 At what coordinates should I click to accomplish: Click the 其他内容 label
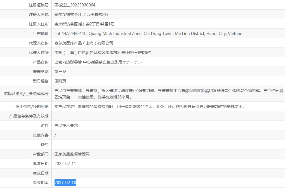(41, 135)
